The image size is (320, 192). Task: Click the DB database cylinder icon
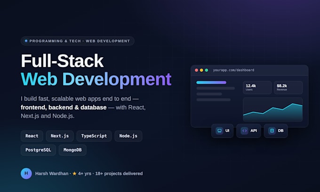272,131
